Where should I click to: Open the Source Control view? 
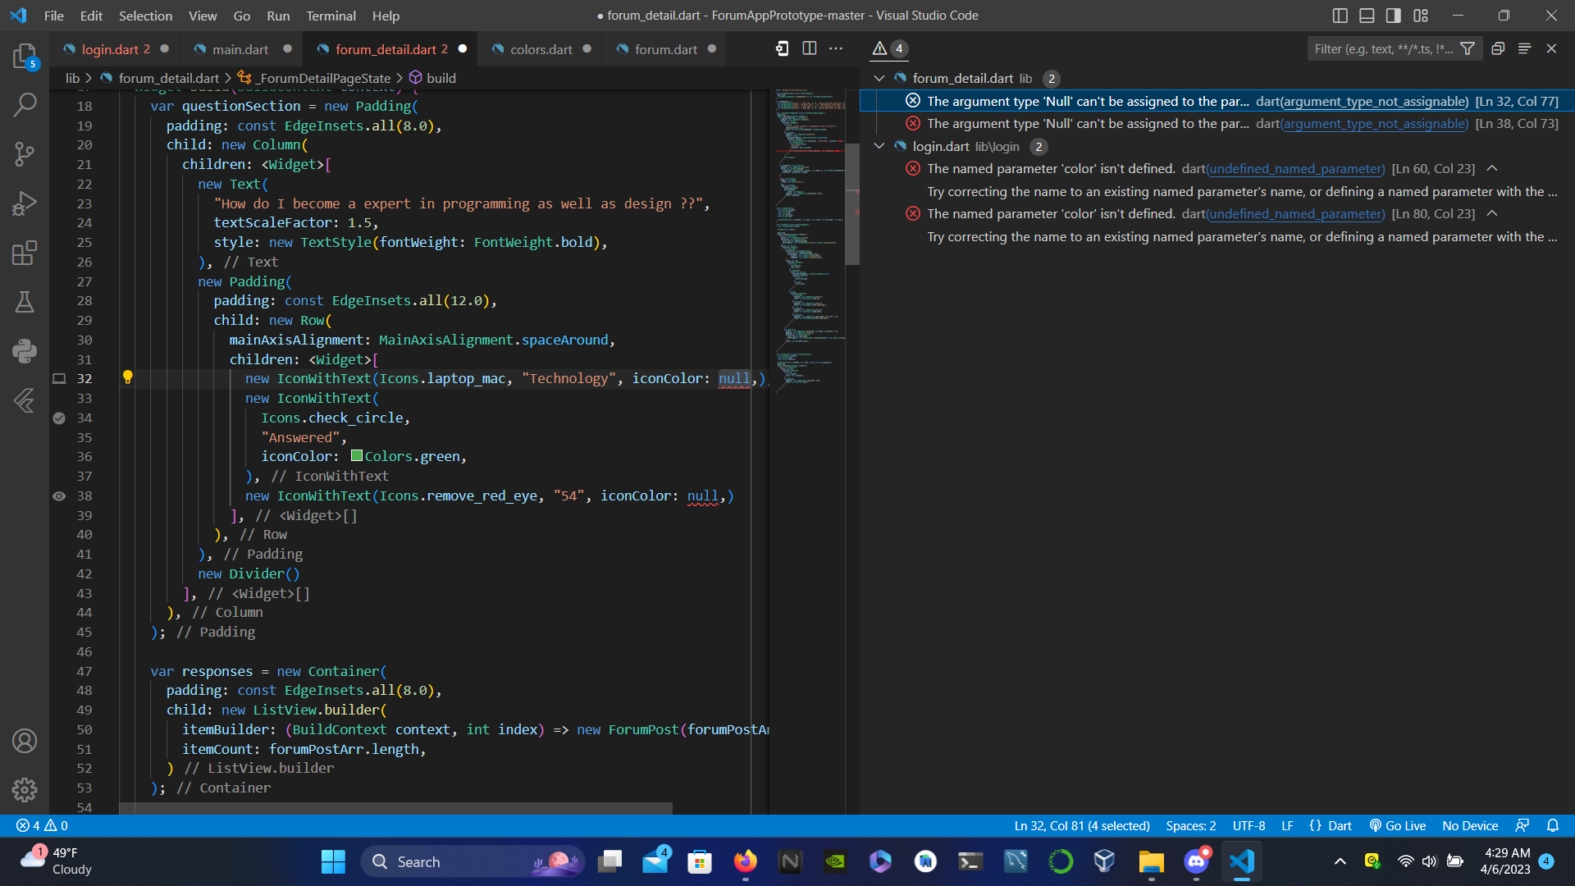(x=25, y=154)
